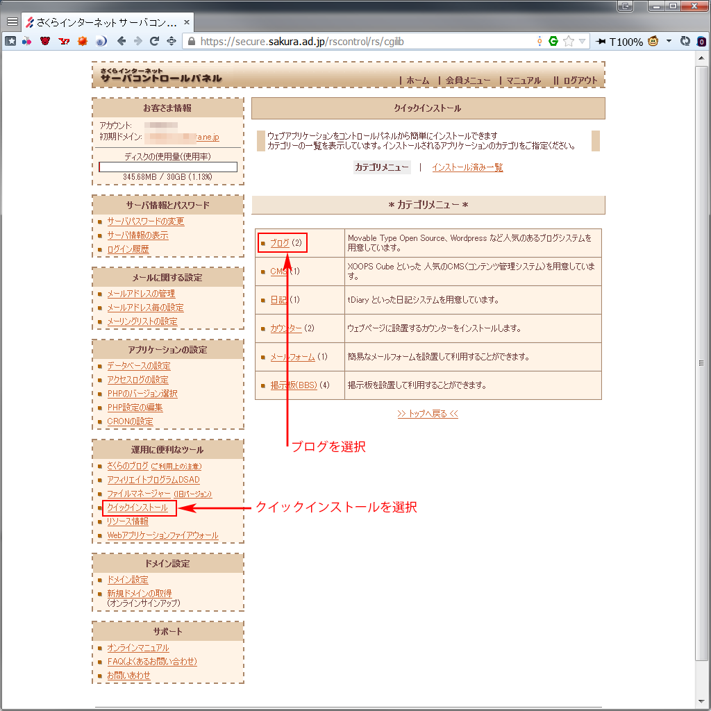Open メールアドレス毎の設定 link
711x711 pixels.
(145, 308)
